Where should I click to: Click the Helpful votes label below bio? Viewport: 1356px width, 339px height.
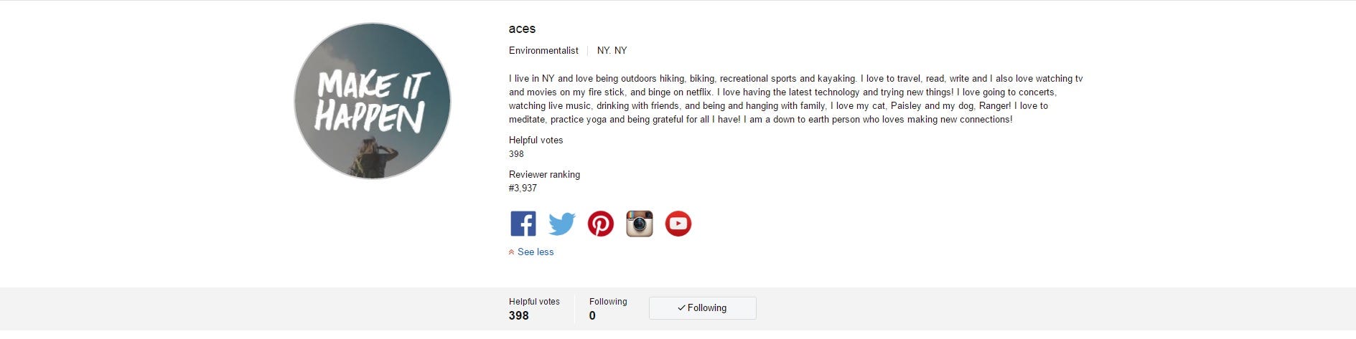pos(536,140)
